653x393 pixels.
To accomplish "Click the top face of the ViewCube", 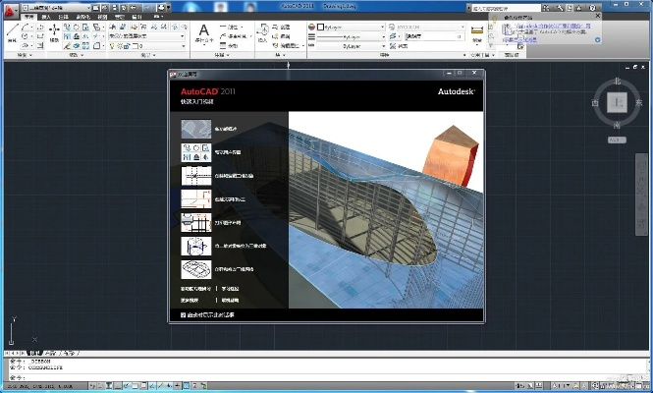I will point(616,102).
